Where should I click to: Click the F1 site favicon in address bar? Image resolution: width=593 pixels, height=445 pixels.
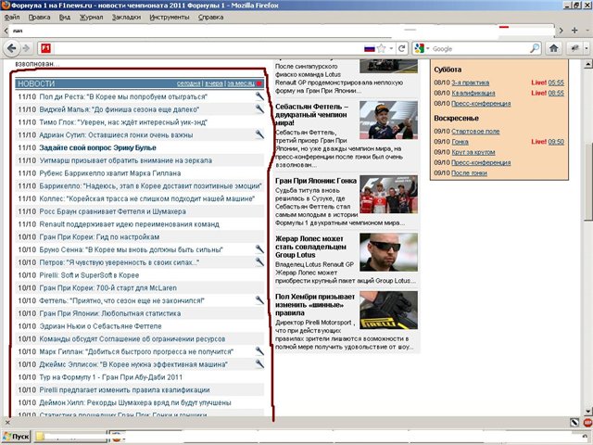tap(45, 48)
